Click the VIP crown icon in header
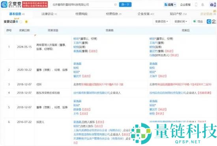This screenshot has width=217, height=146. [x=212, y=5]
